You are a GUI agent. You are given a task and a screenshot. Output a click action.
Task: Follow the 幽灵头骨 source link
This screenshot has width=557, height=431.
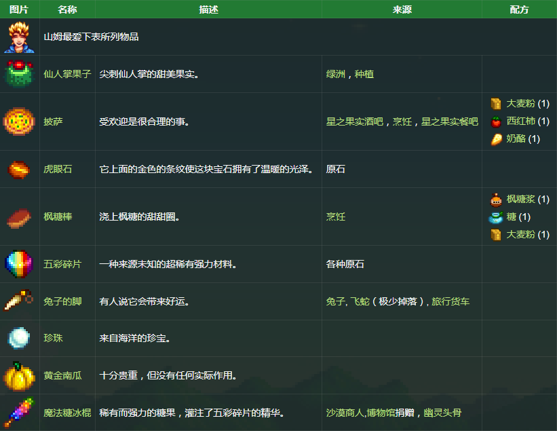point(442,413)
